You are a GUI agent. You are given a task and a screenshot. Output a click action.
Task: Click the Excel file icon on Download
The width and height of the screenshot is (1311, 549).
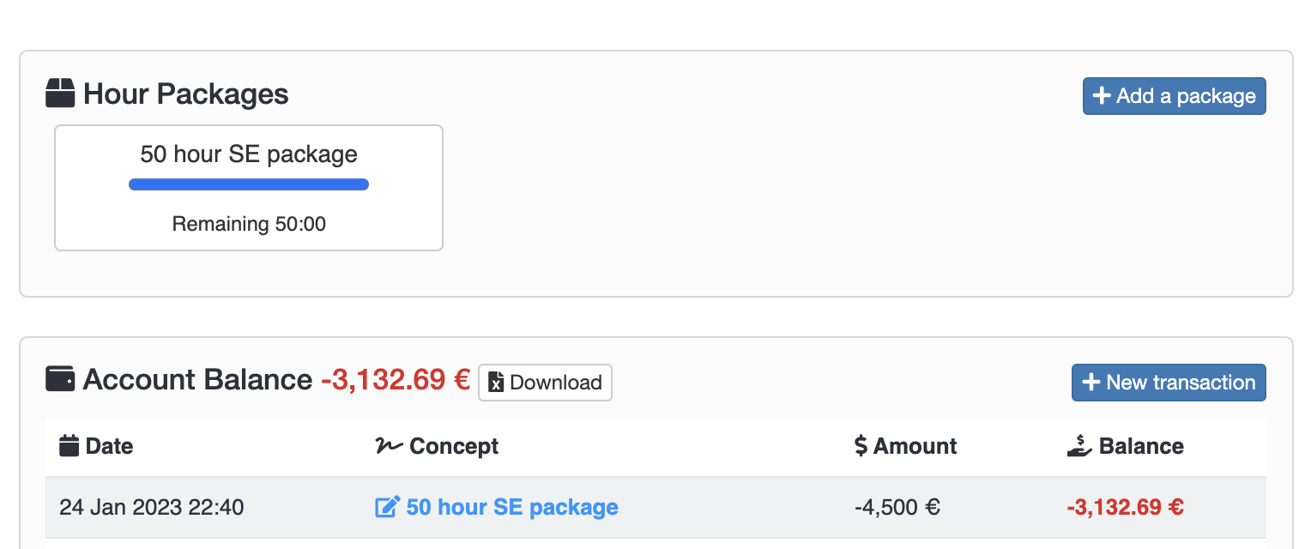pyautogui.click(x=496, y=383)
